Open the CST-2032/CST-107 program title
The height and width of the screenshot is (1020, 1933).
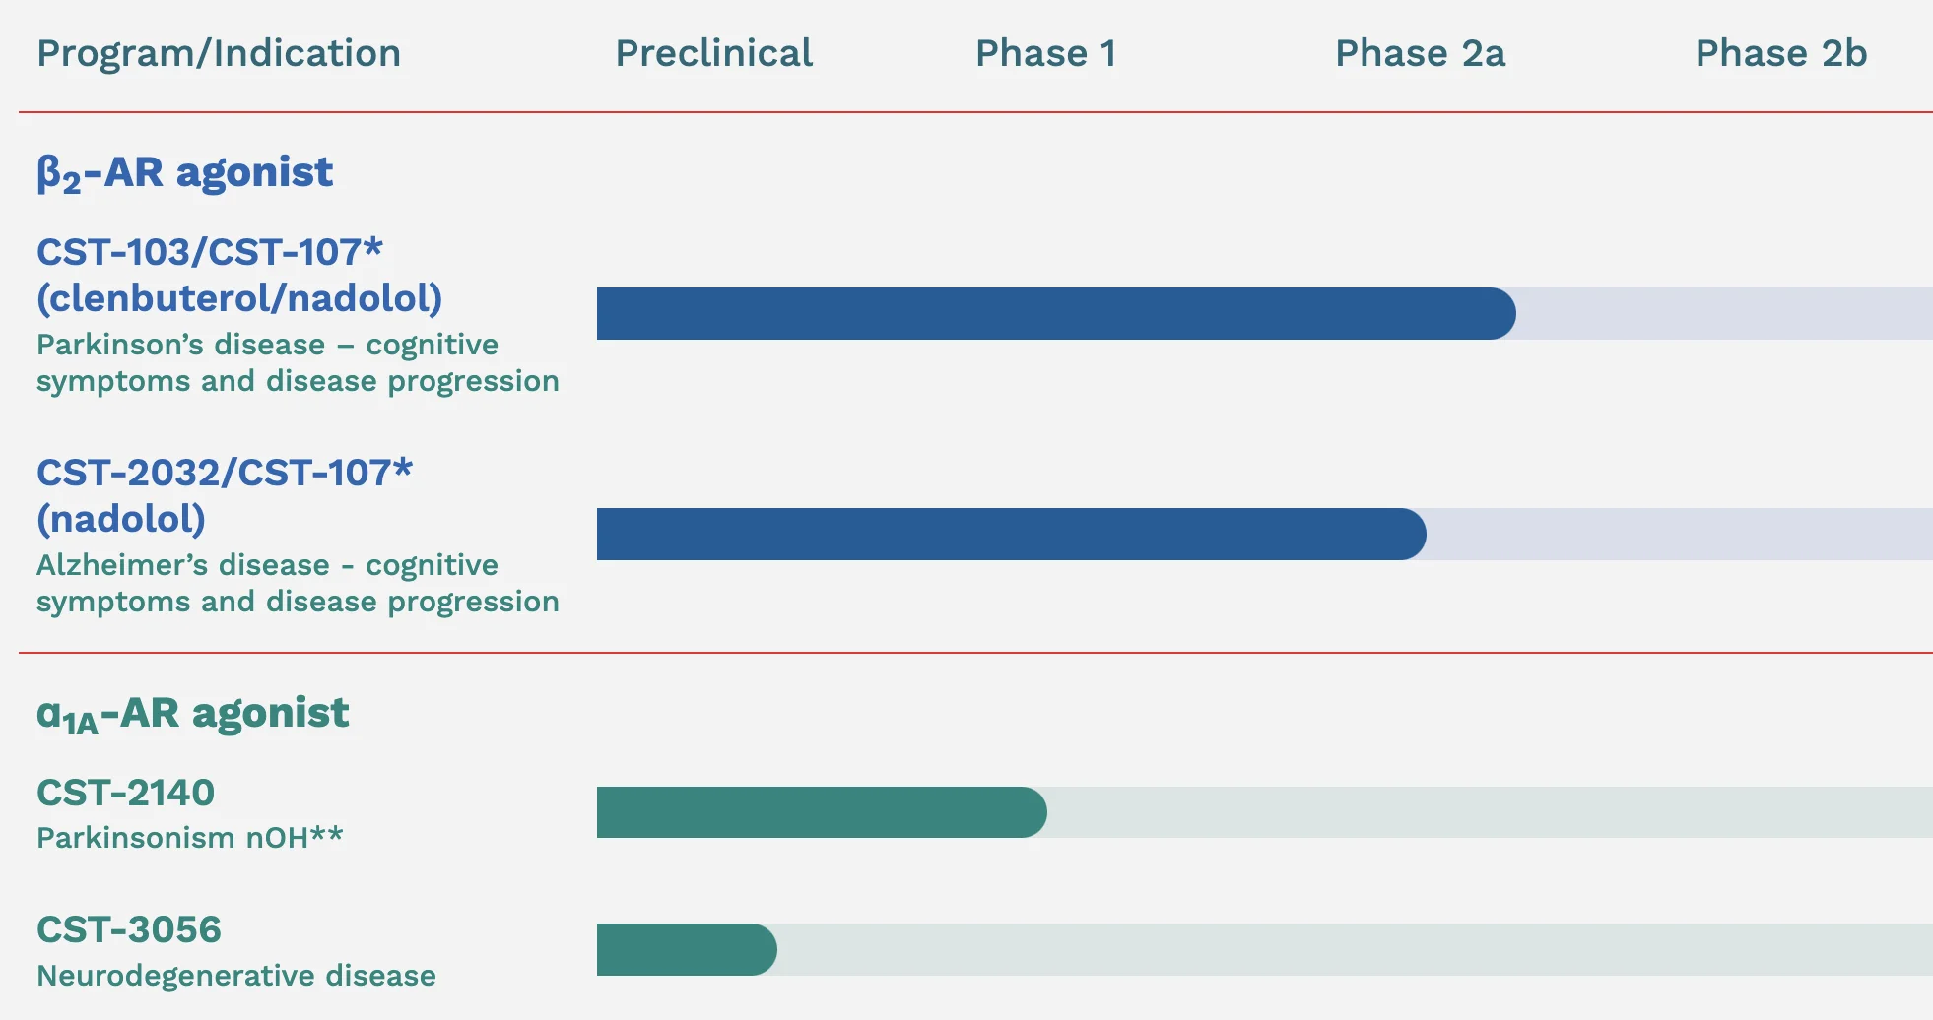[x=225, y=473]
